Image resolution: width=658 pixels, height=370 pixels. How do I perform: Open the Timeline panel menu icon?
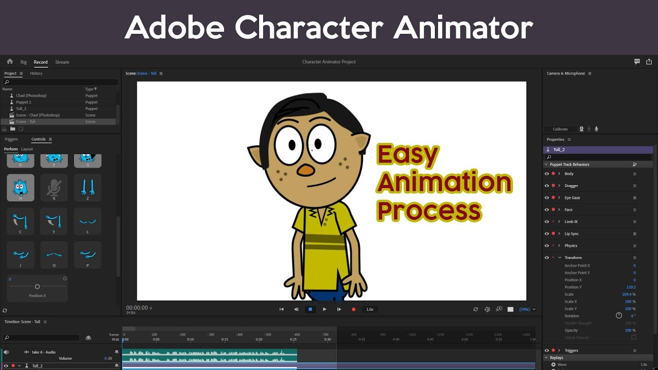click(45, 322)
